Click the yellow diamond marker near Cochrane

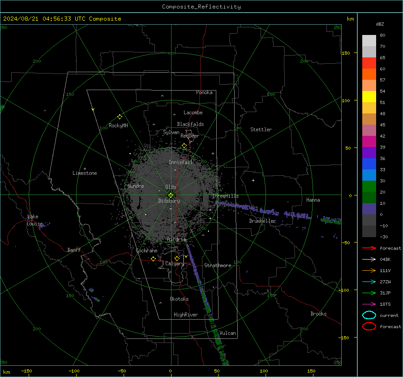[x=153, y=259]
